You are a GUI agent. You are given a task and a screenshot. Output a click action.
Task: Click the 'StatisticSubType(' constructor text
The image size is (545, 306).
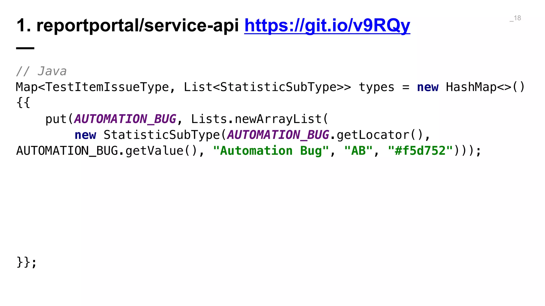click(165, 135)
